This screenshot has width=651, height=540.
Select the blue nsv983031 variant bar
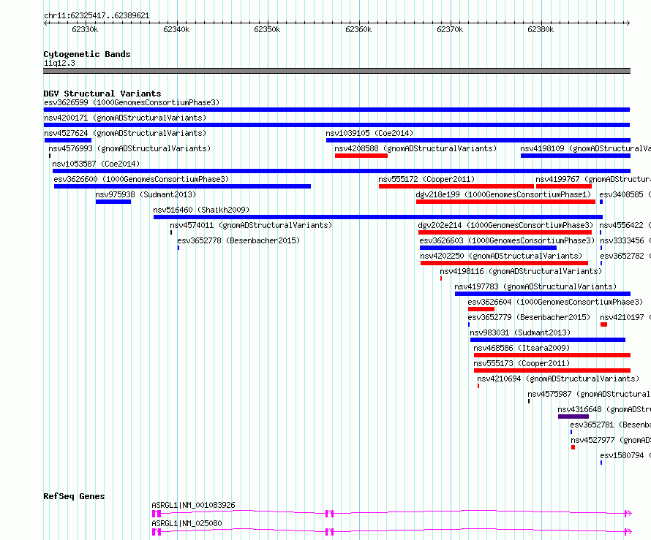[548, 340]
